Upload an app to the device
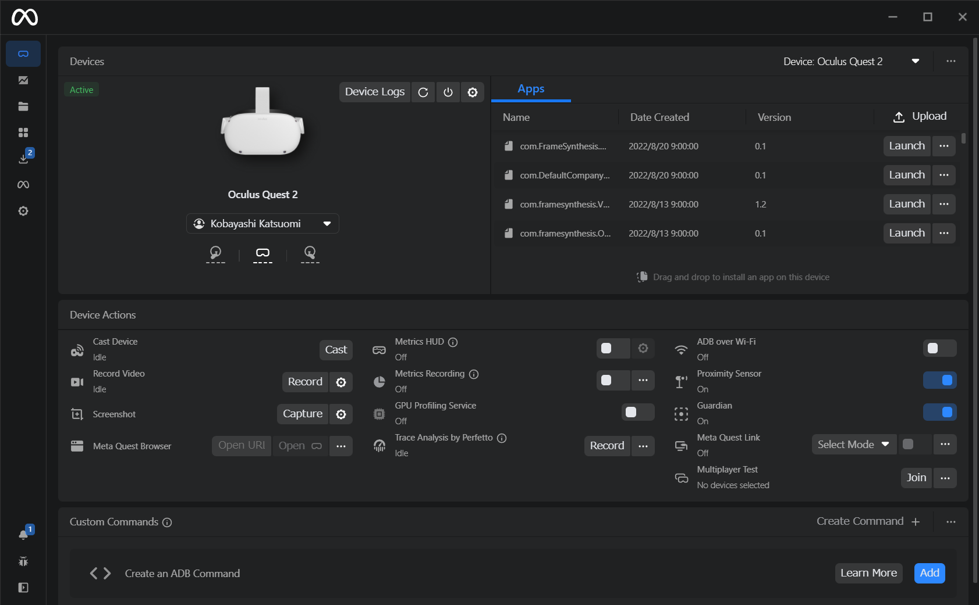 click(920, 117)
